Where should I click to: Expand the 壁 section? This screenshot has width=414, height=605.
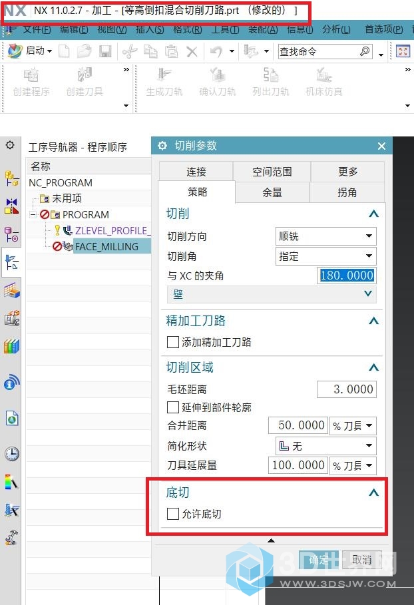coord(272,294)
